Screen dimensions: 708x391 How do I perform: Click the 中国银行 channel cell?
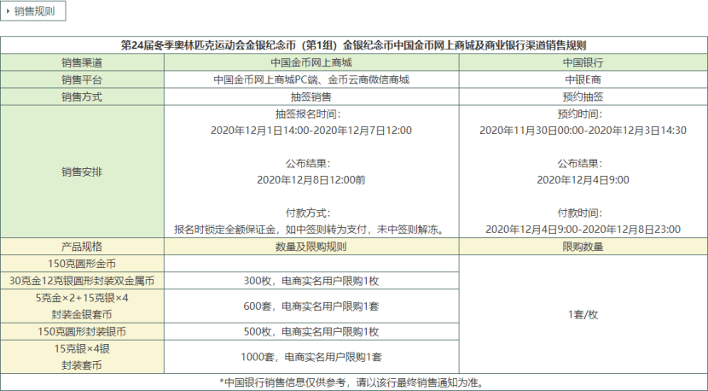pos(583,62)
